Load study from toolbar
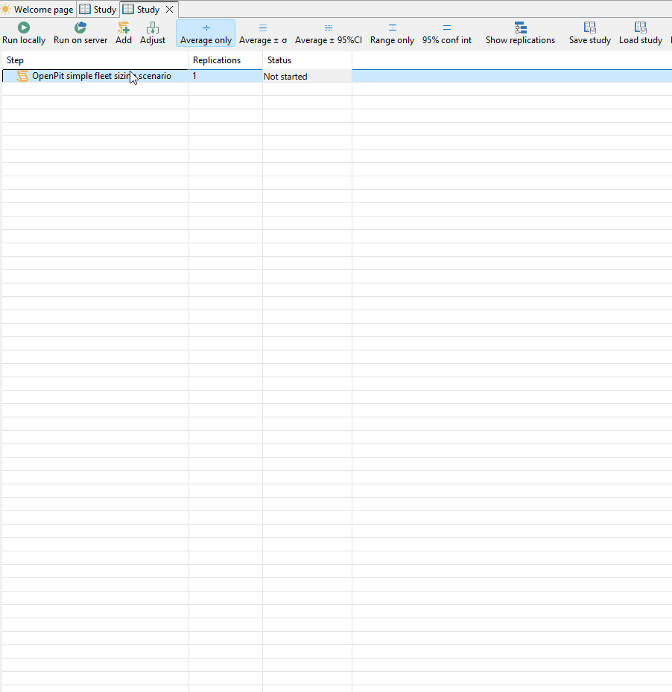The height and width of the screenshot is (692, 672). [x=641, y=33]
